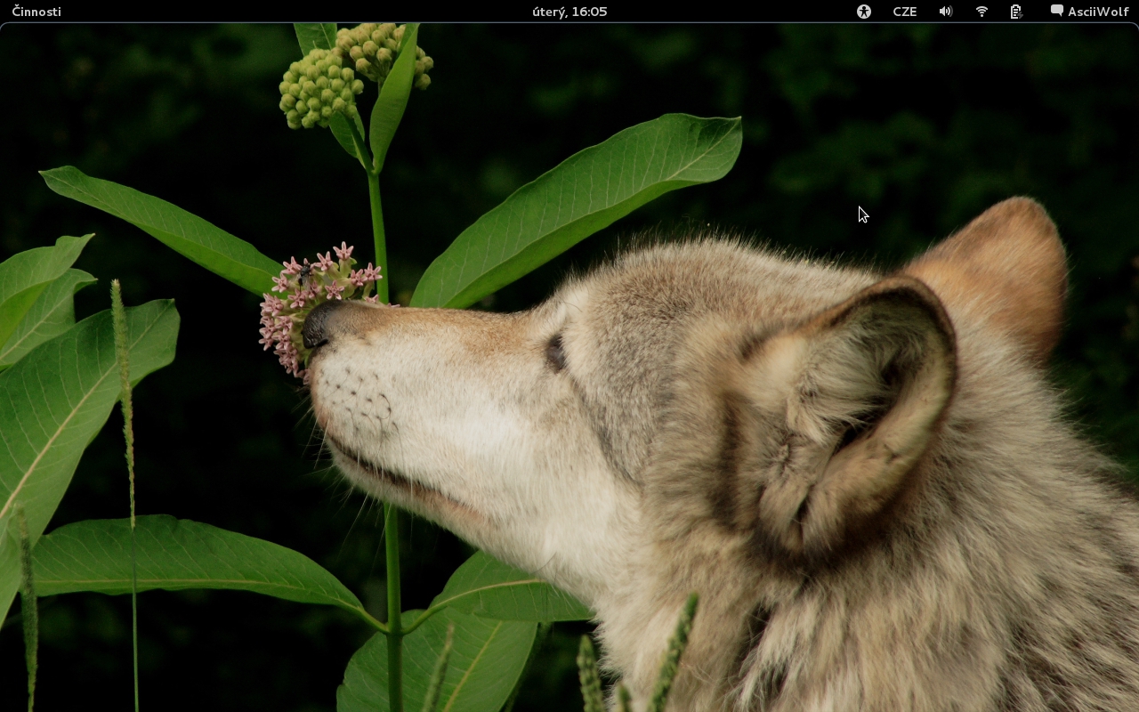Open the clock calendar showing úterý, 16:05
Image resolution: width=1139 pixels, height=712 pixels.
(569, 12)
